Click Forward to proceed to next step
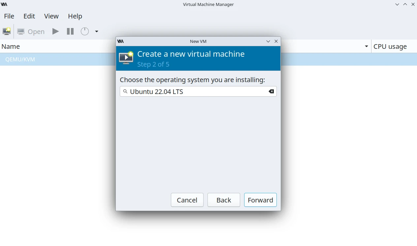The image size is (417, 246). (260, 200)
